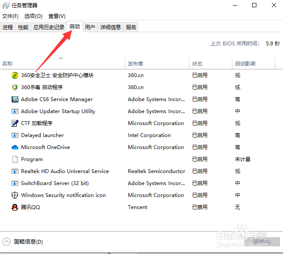Select the Delayed launcher name
The width and height of the screenshot is (283, 254).
(42, 135)
